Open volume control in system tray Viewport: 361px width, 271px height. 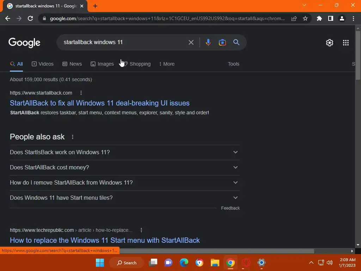pos(330,263)
